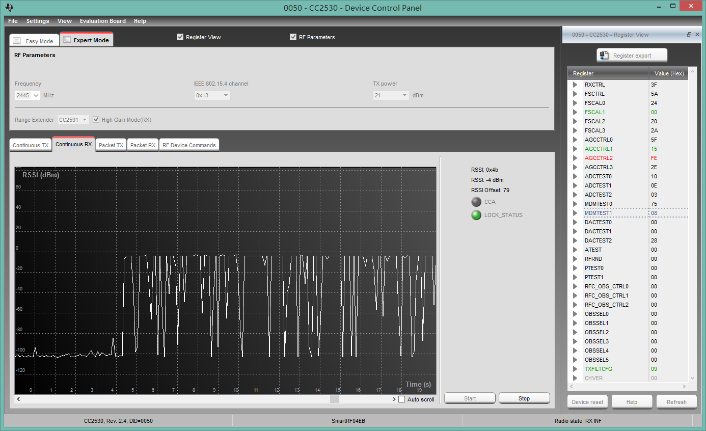The image size is (706, 431).
Task: Expand the MDMTEST1 register row
Action: (x=575, y=213)
